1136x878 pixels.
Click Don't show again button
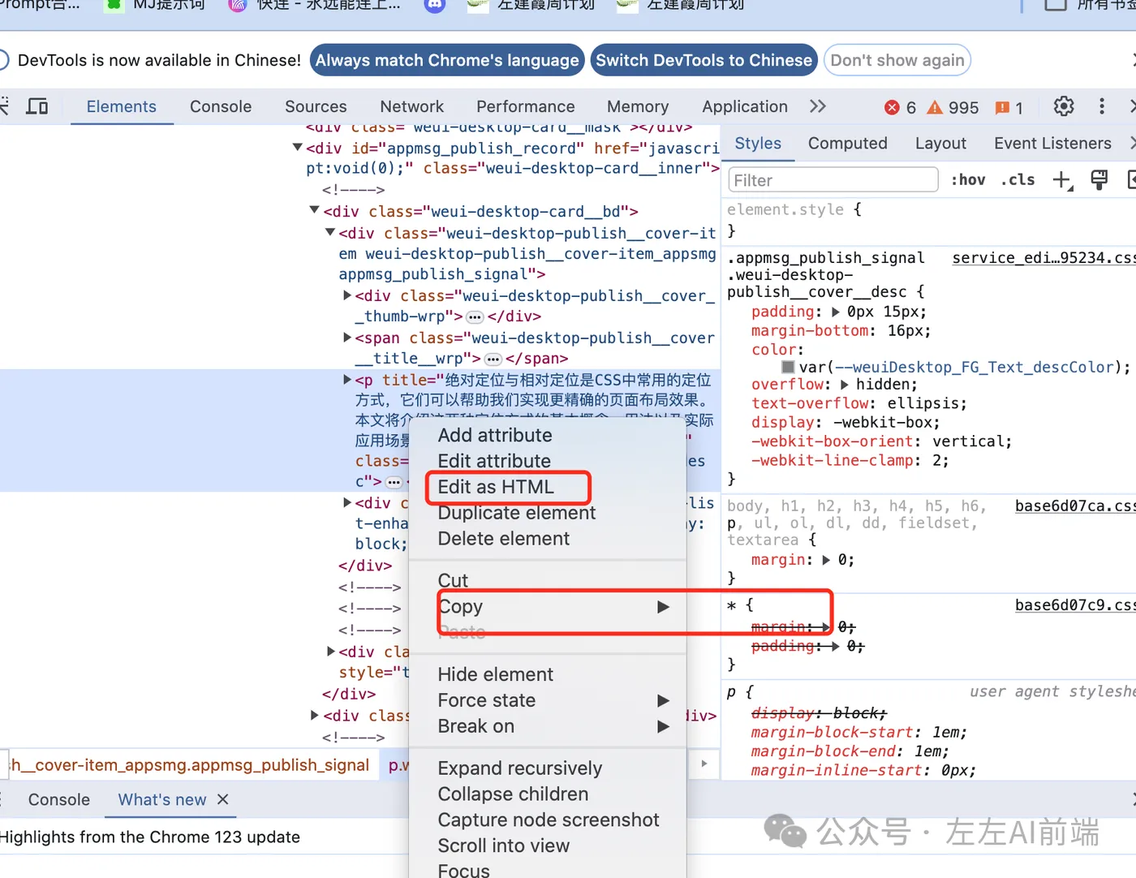(x=897, y=60)
